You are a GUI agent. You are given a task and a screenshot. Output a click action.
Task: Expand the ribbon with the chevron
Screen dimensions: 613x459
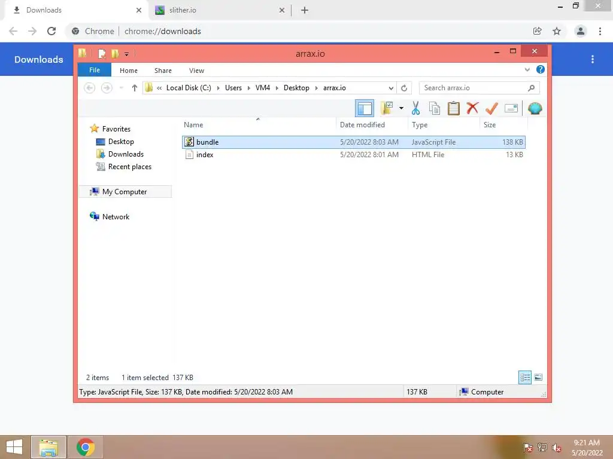[x=527, y=70]
